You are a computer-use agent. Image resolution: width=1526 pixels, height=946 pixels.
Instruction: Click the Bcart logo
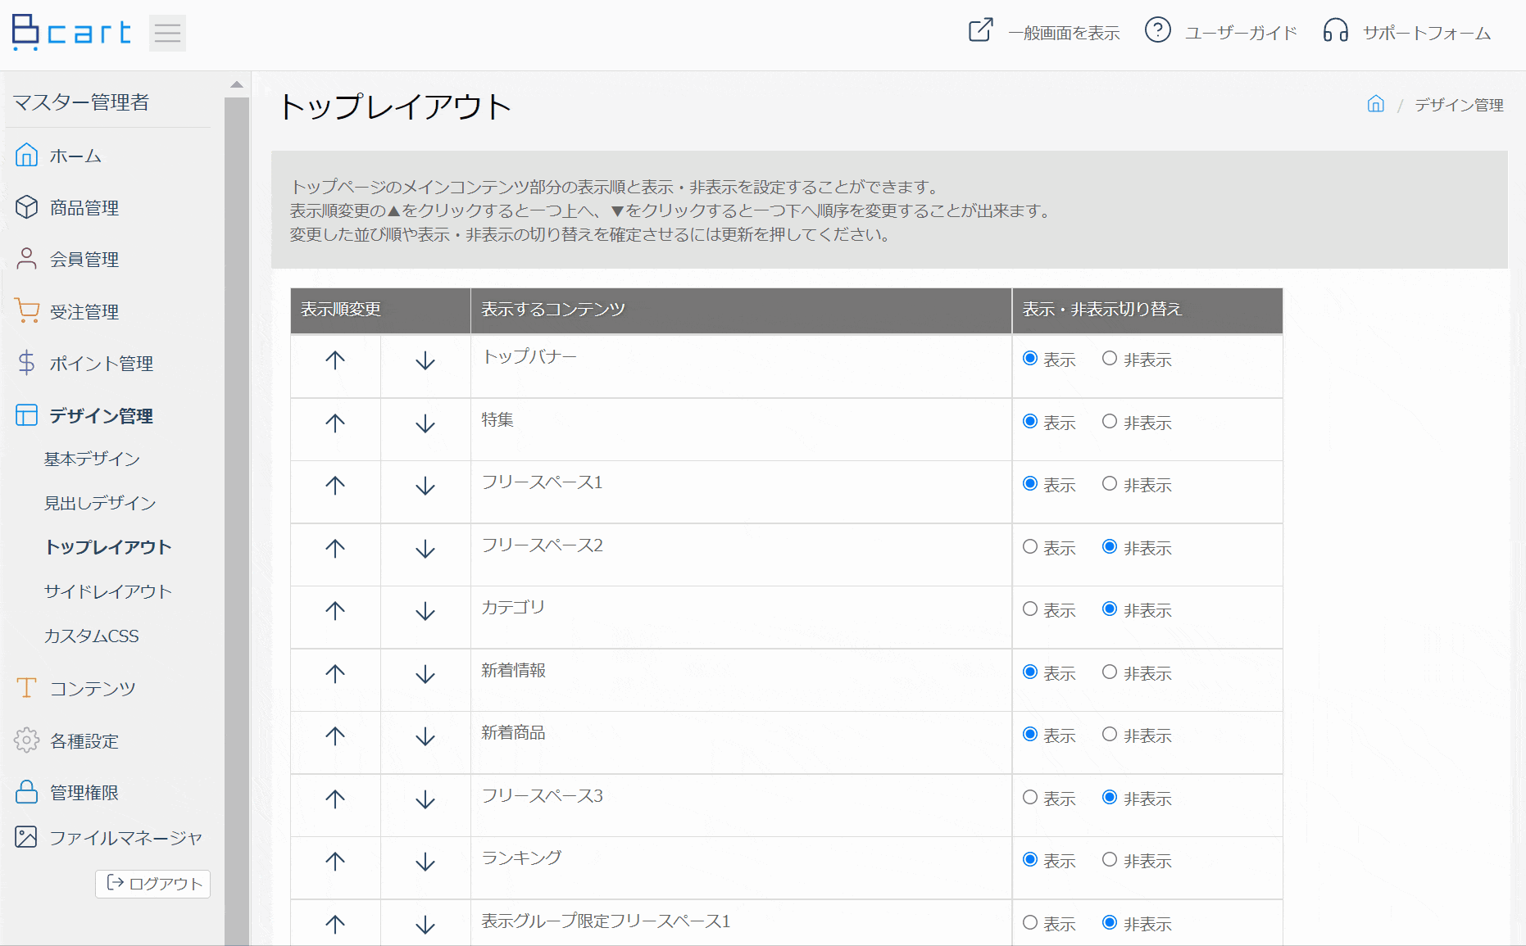point(71,33)
